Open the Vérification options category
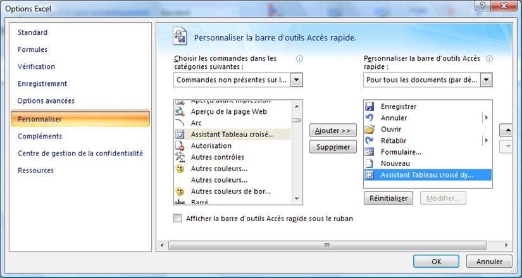This screenshot has height=278, width=522. [x=36, y=66]
